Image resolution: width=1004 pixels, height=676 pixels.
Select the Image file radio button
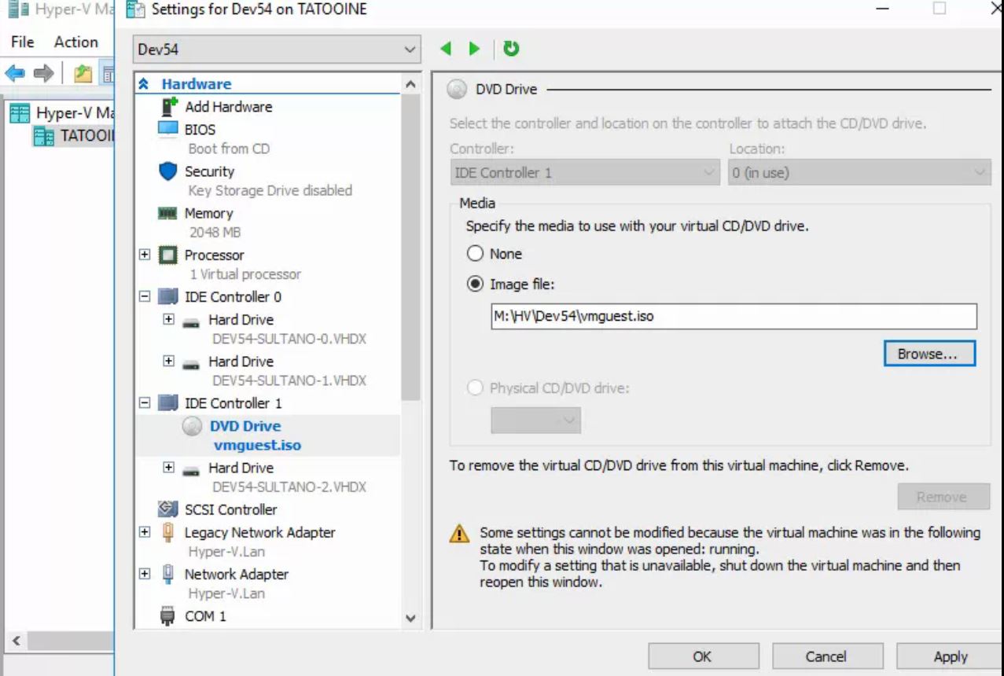pyautogui.click(x=475, y=285)
